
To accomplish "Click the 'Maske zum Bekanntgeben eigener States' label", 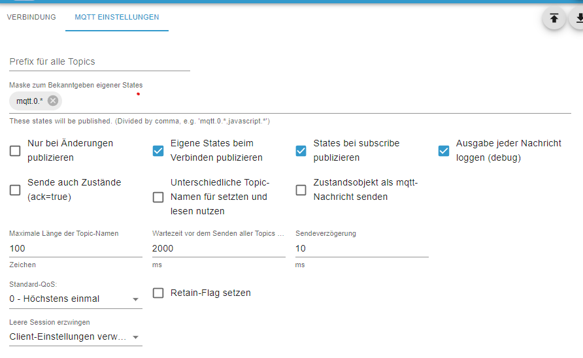I will point(76,85).
